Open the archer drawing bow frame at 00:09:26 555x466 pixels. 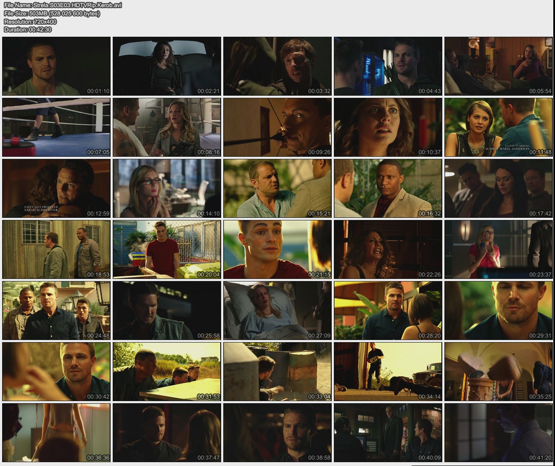[277, 127]
